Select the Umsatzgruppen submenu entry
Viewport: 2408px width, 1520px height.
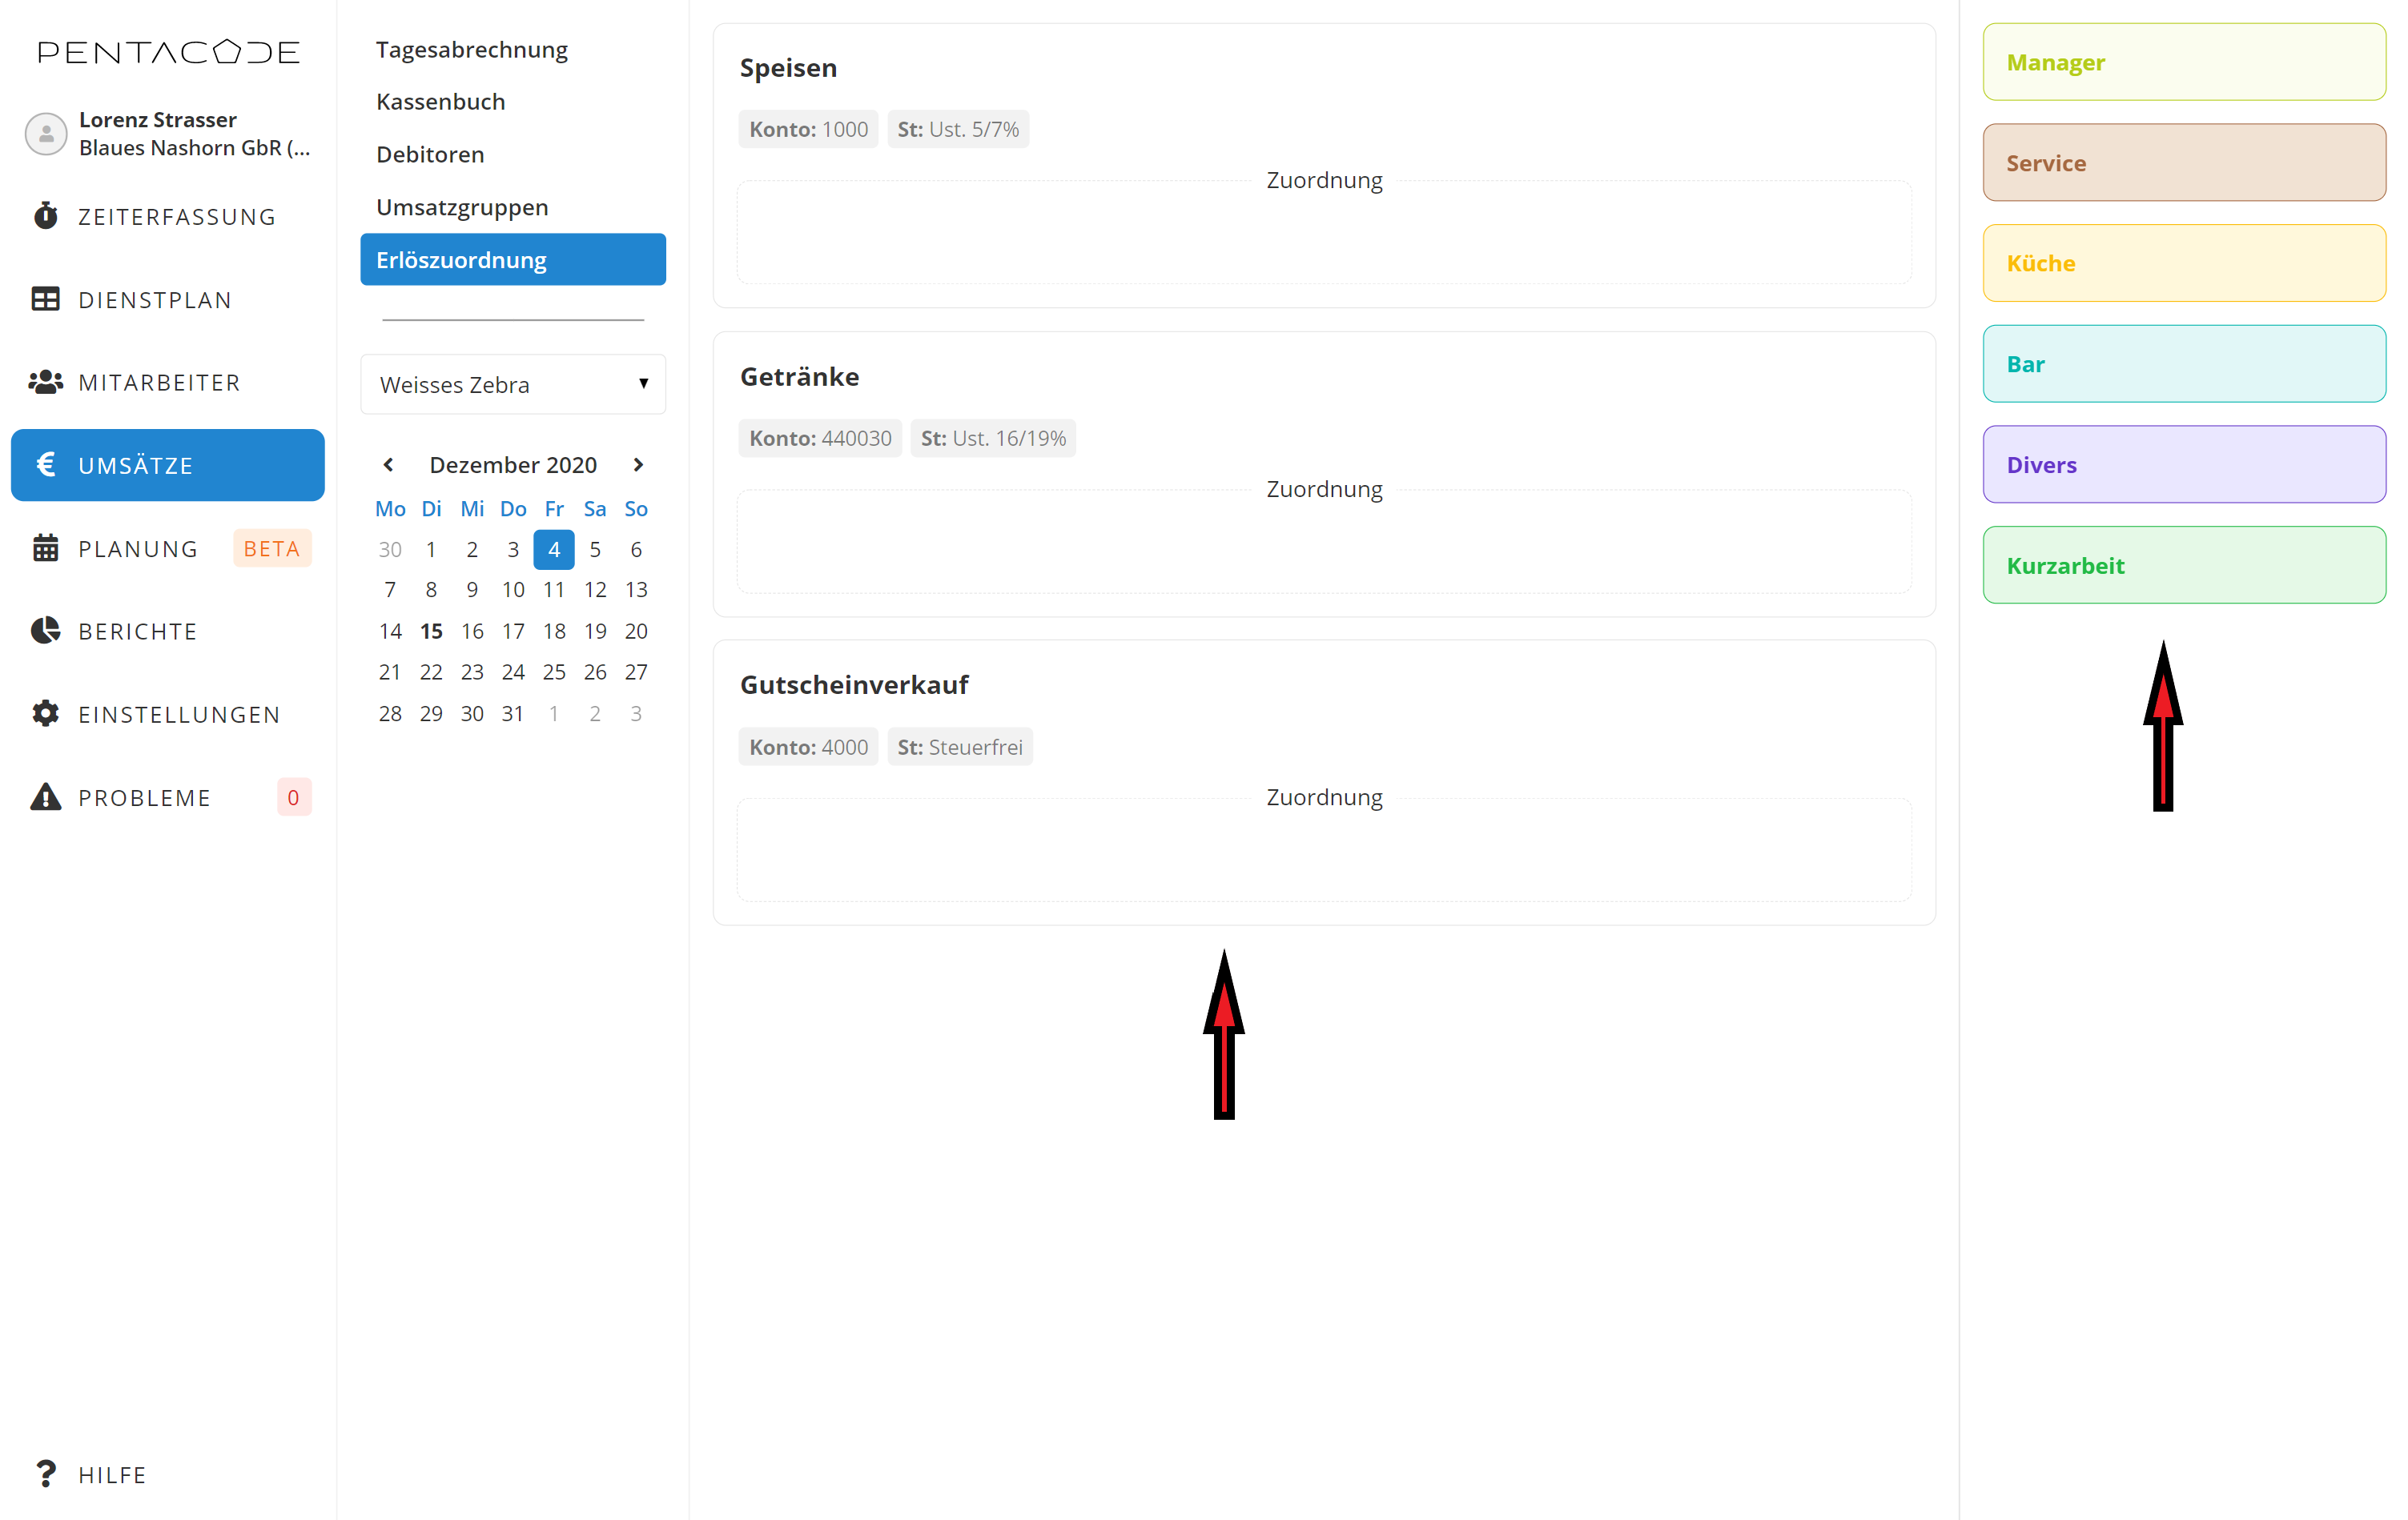coord(462,207)
